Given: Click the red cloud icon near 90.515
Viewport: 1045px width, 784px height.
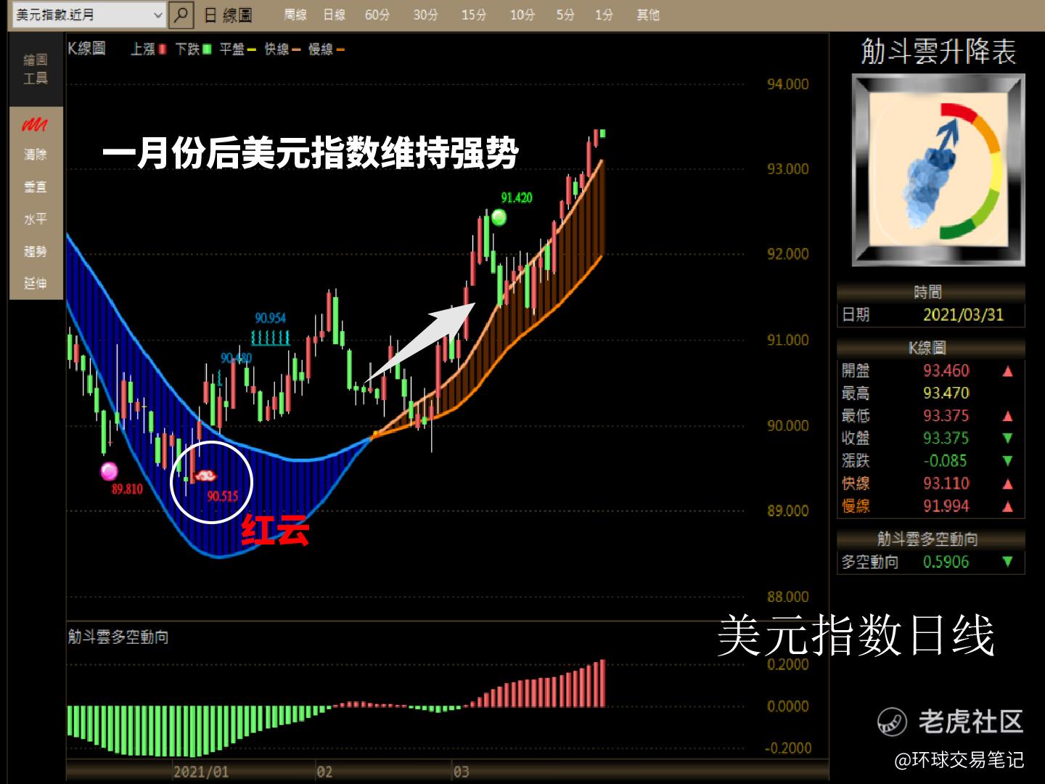Looking at the screenshot, I should 205,475.
